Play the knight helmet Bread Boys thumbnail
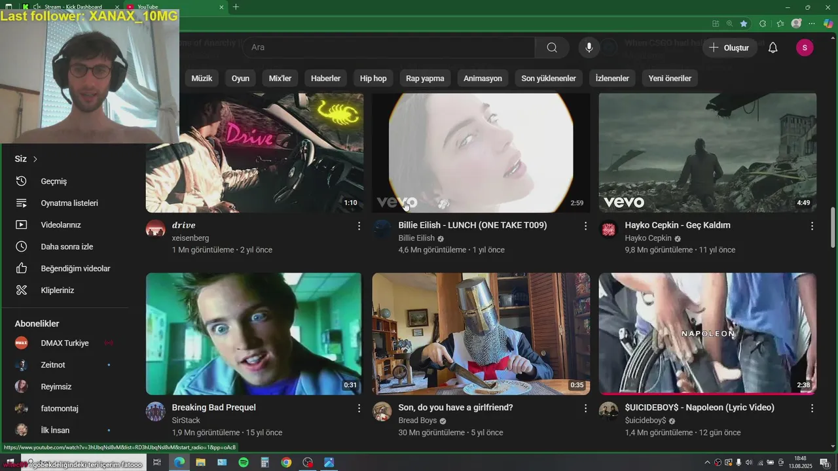This screenshot has height=471, width=838. (481, 334)
